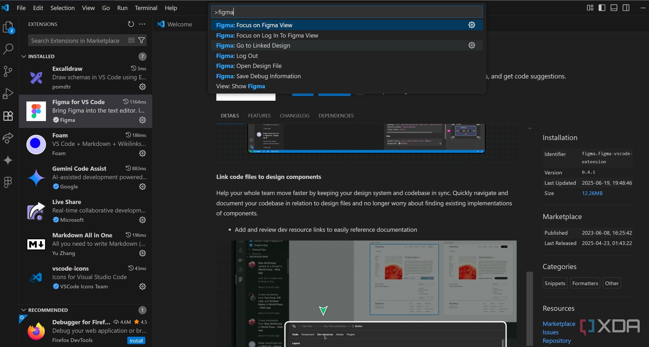Viewport: 649px width, 347px height.
Task: Open the Explorer view in activity bar
Action: (x=8, y=27)
